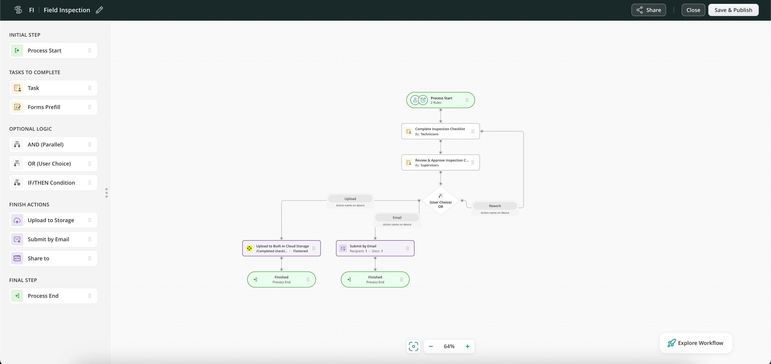771x364 pixels.
Task: Click the AND (Parallel) logic icon
Action: click(x=17, y=144)
